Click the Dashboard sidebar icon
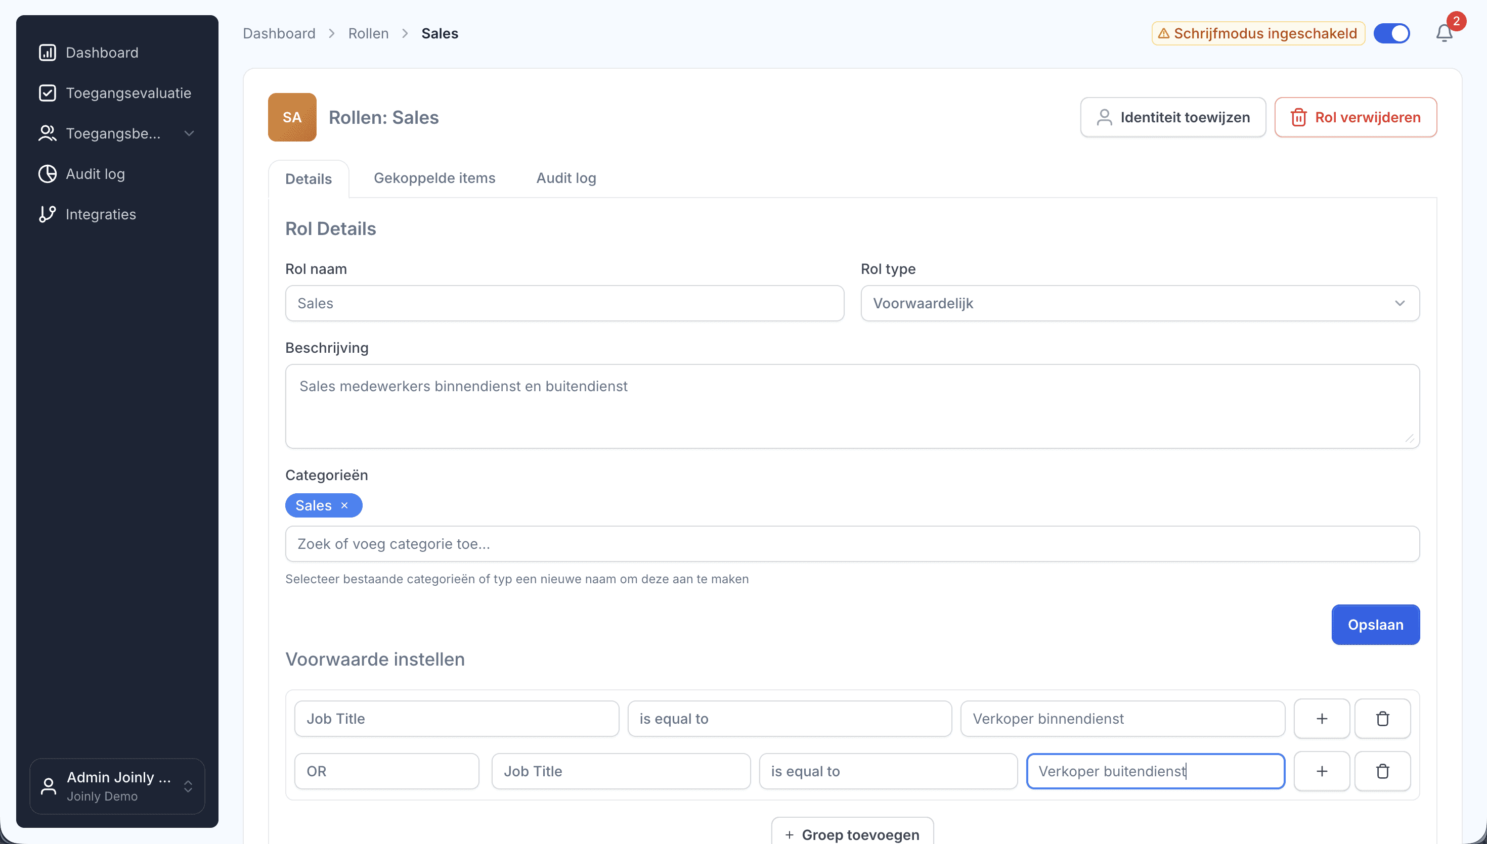Viewport: 1487px width, 844px height. 47,53
